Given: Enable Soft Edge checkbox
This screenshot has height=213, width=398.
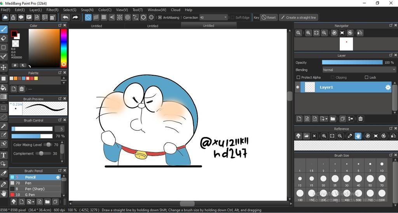Looking at the screenshot, I should tap(232, 17).
